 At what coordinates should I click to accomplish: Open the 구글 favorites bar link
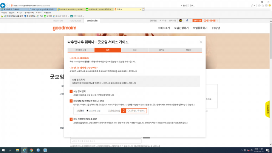[x=40, y=16]
